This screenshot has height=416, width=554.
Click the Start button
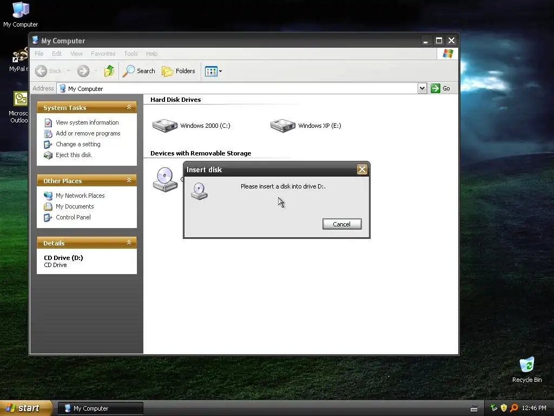click(x=25, y=408)
